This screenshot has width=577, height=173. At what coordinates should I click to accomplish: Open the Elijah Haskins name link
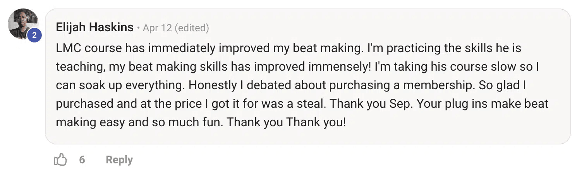click(94, 27)
